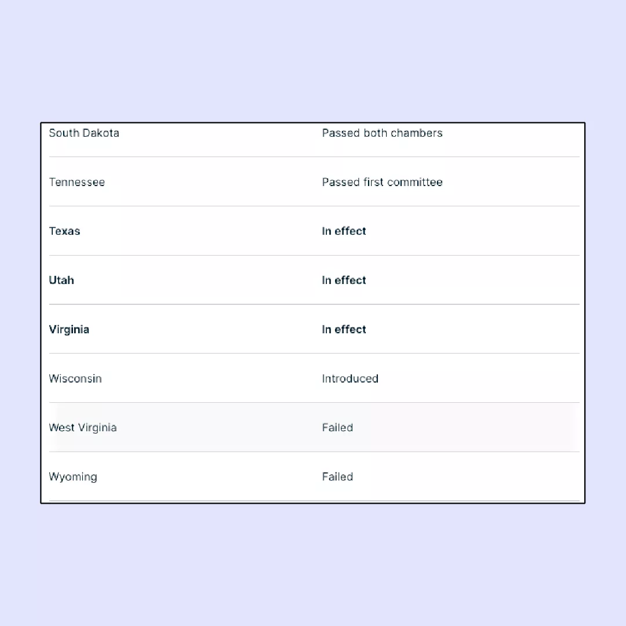Click blank area between Wyoming and its 'Failed' status

click(209, 477)
